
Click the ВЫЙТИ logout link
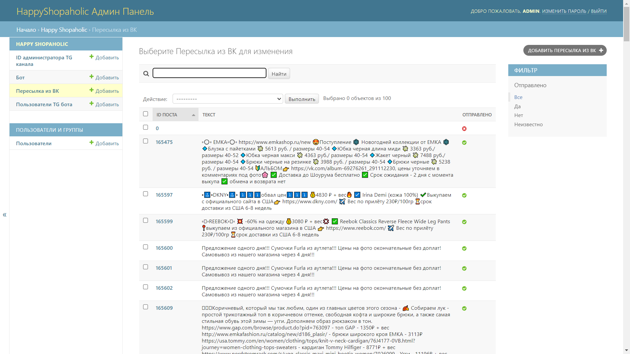[x=599, y=11]
